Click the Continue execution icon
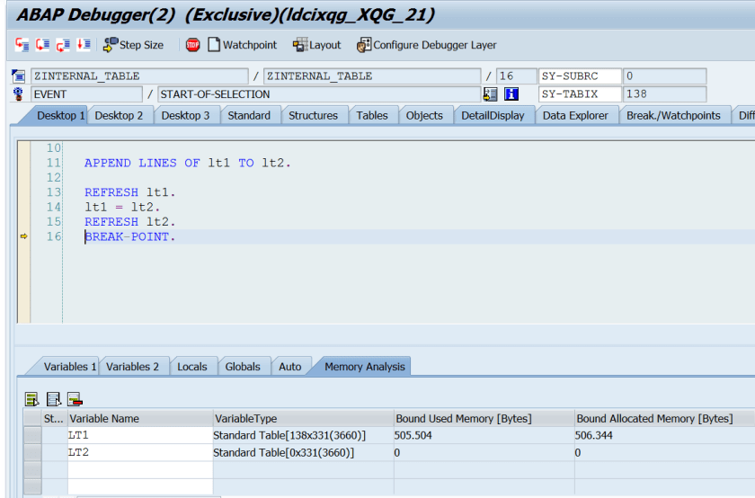 (x=84, y=45)
